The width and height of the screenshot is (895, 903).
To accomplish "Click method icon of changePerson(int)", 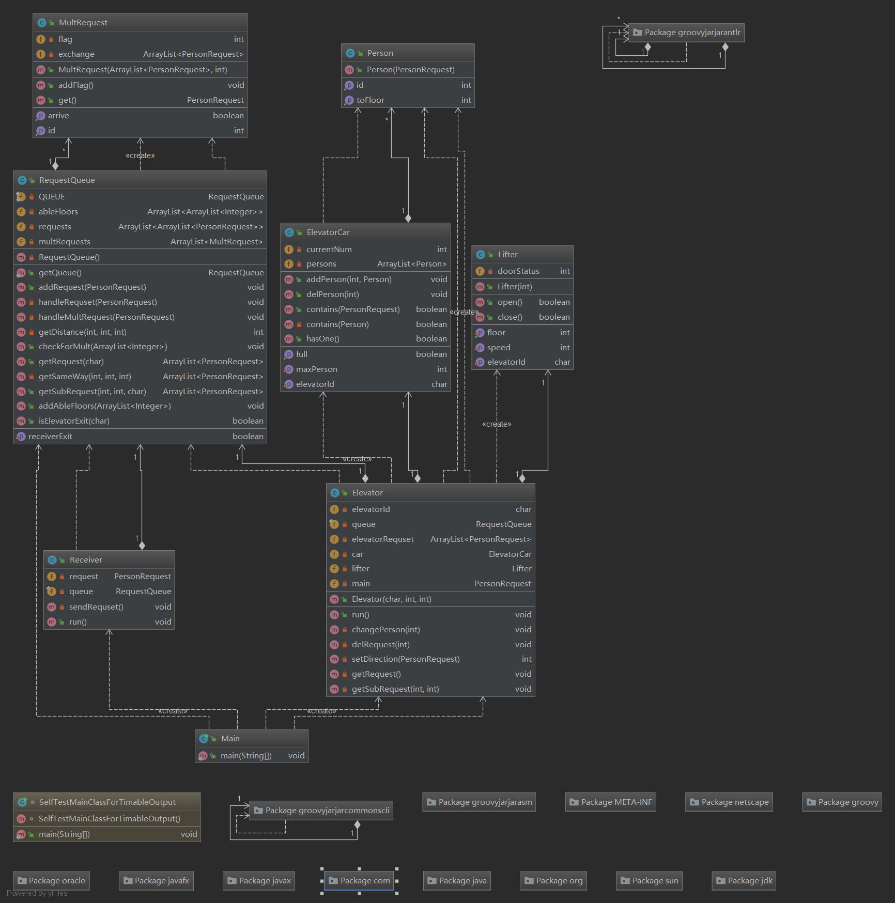I will coord(334,630).
